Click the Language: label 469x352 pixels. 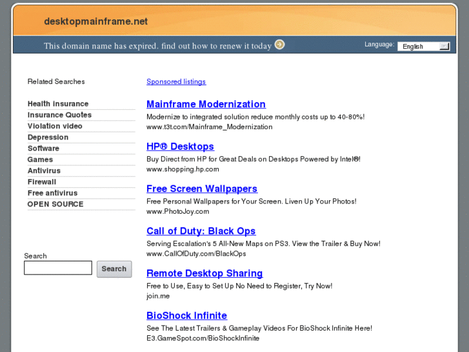point(379,45)
